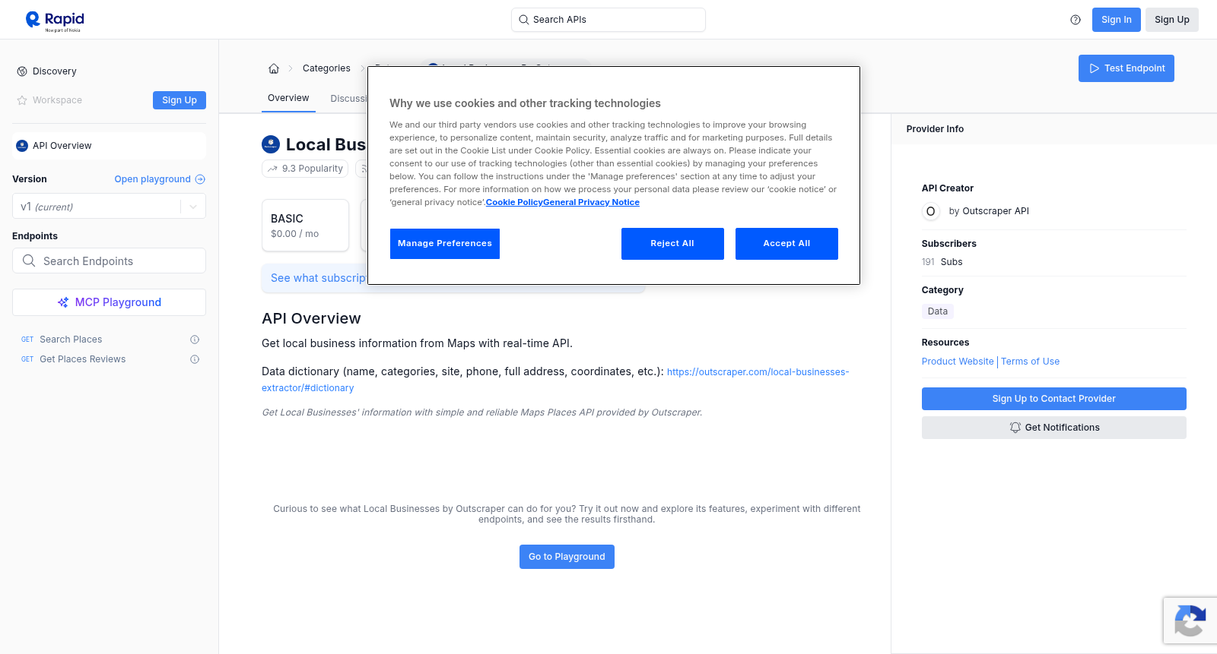Open the Get Places Reviews endpoint
The image size is (1217, 654).
click(x=83, y=359)
